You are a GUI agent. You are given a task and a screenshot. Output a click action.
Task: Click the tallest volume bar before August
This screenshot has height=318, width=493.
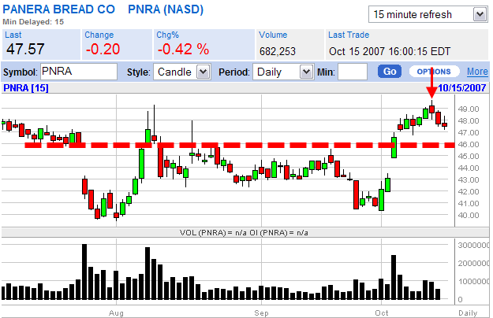click(84, 272)
